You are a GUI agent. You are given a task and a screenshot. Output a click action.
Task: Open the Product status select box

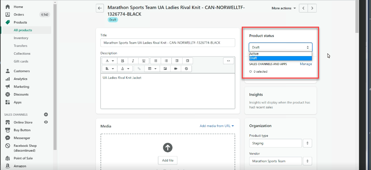click(x=280, y=47)
